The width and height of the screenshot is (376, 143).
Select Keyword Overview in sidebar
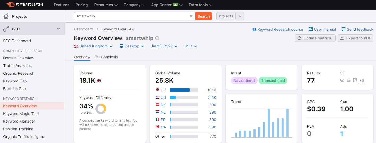point(32,106)
